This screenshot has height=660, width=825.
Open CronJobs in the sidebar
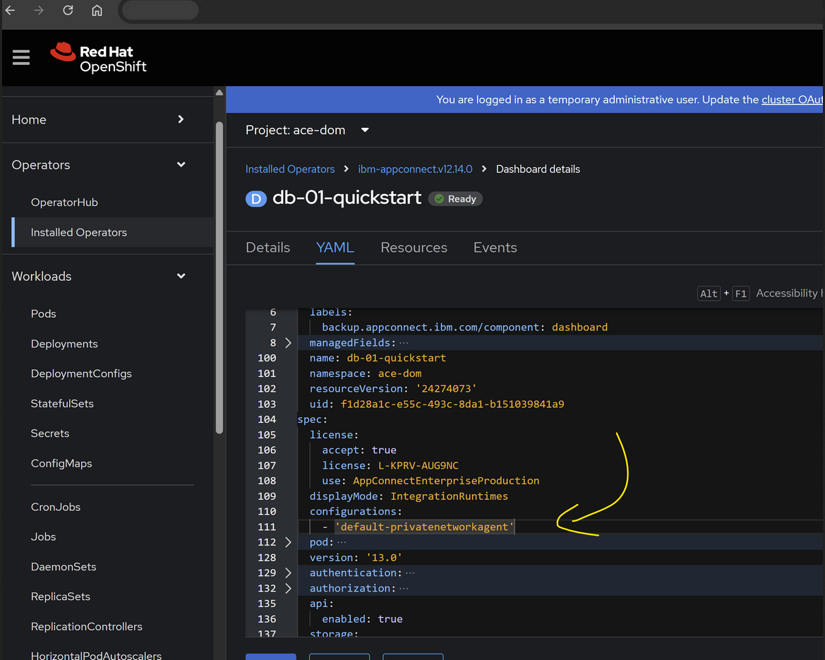[56, 507]
